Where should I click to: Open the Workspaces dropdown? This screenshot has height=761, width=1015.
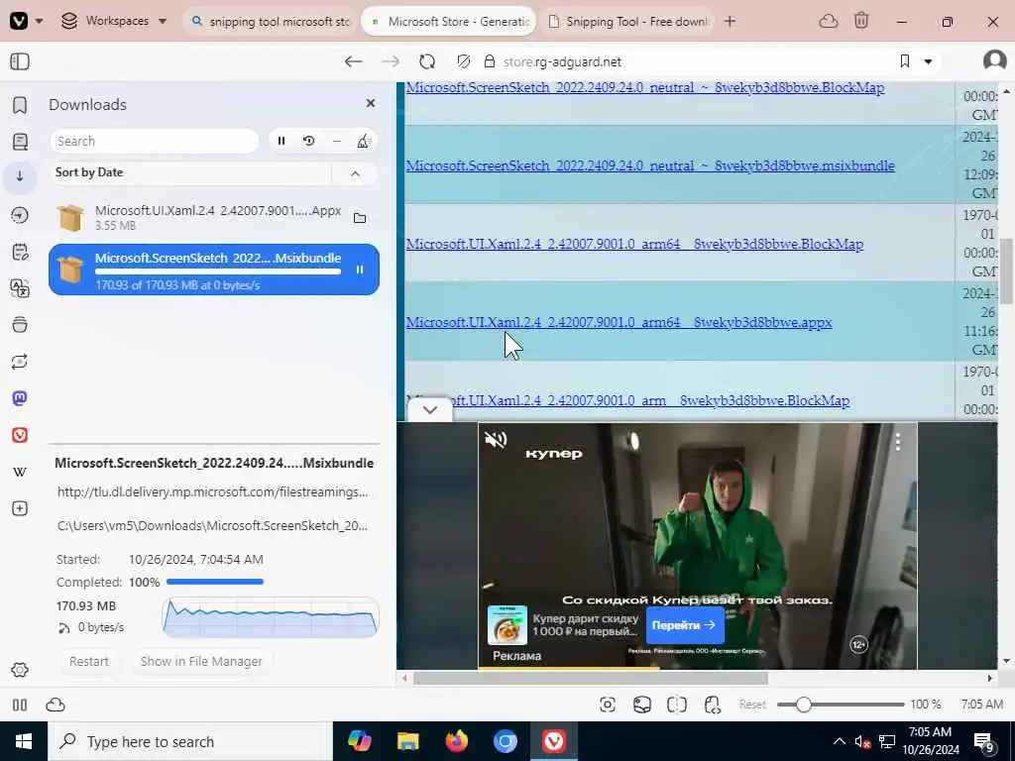click(114, 21)
